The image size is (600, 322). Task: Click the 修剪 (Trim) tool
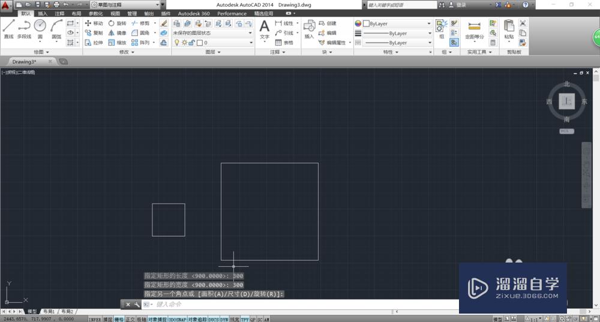(x=140, y=23)
